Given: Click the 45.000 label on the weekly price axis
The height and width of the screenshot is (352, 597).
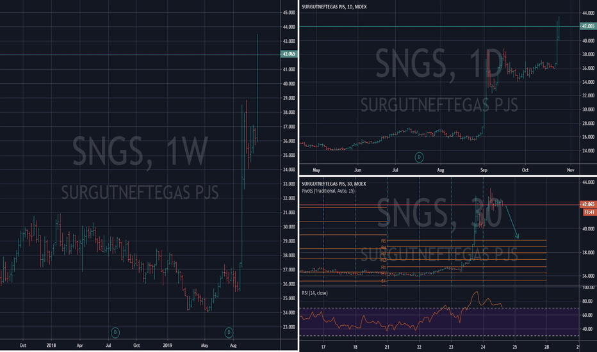Looking at the screenshot, I should click(289, 13).
